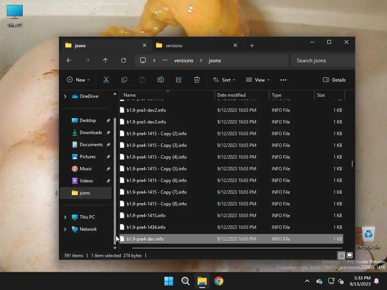
Task: Go back with the left arrow
Action: (x=69, y=60)
